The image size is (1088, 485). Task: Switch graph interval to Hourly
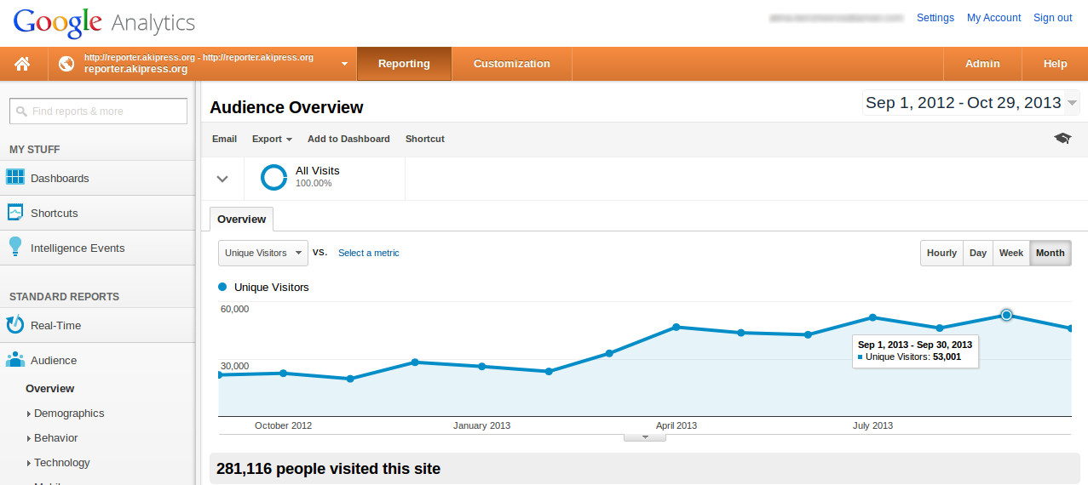coord(941,254)
